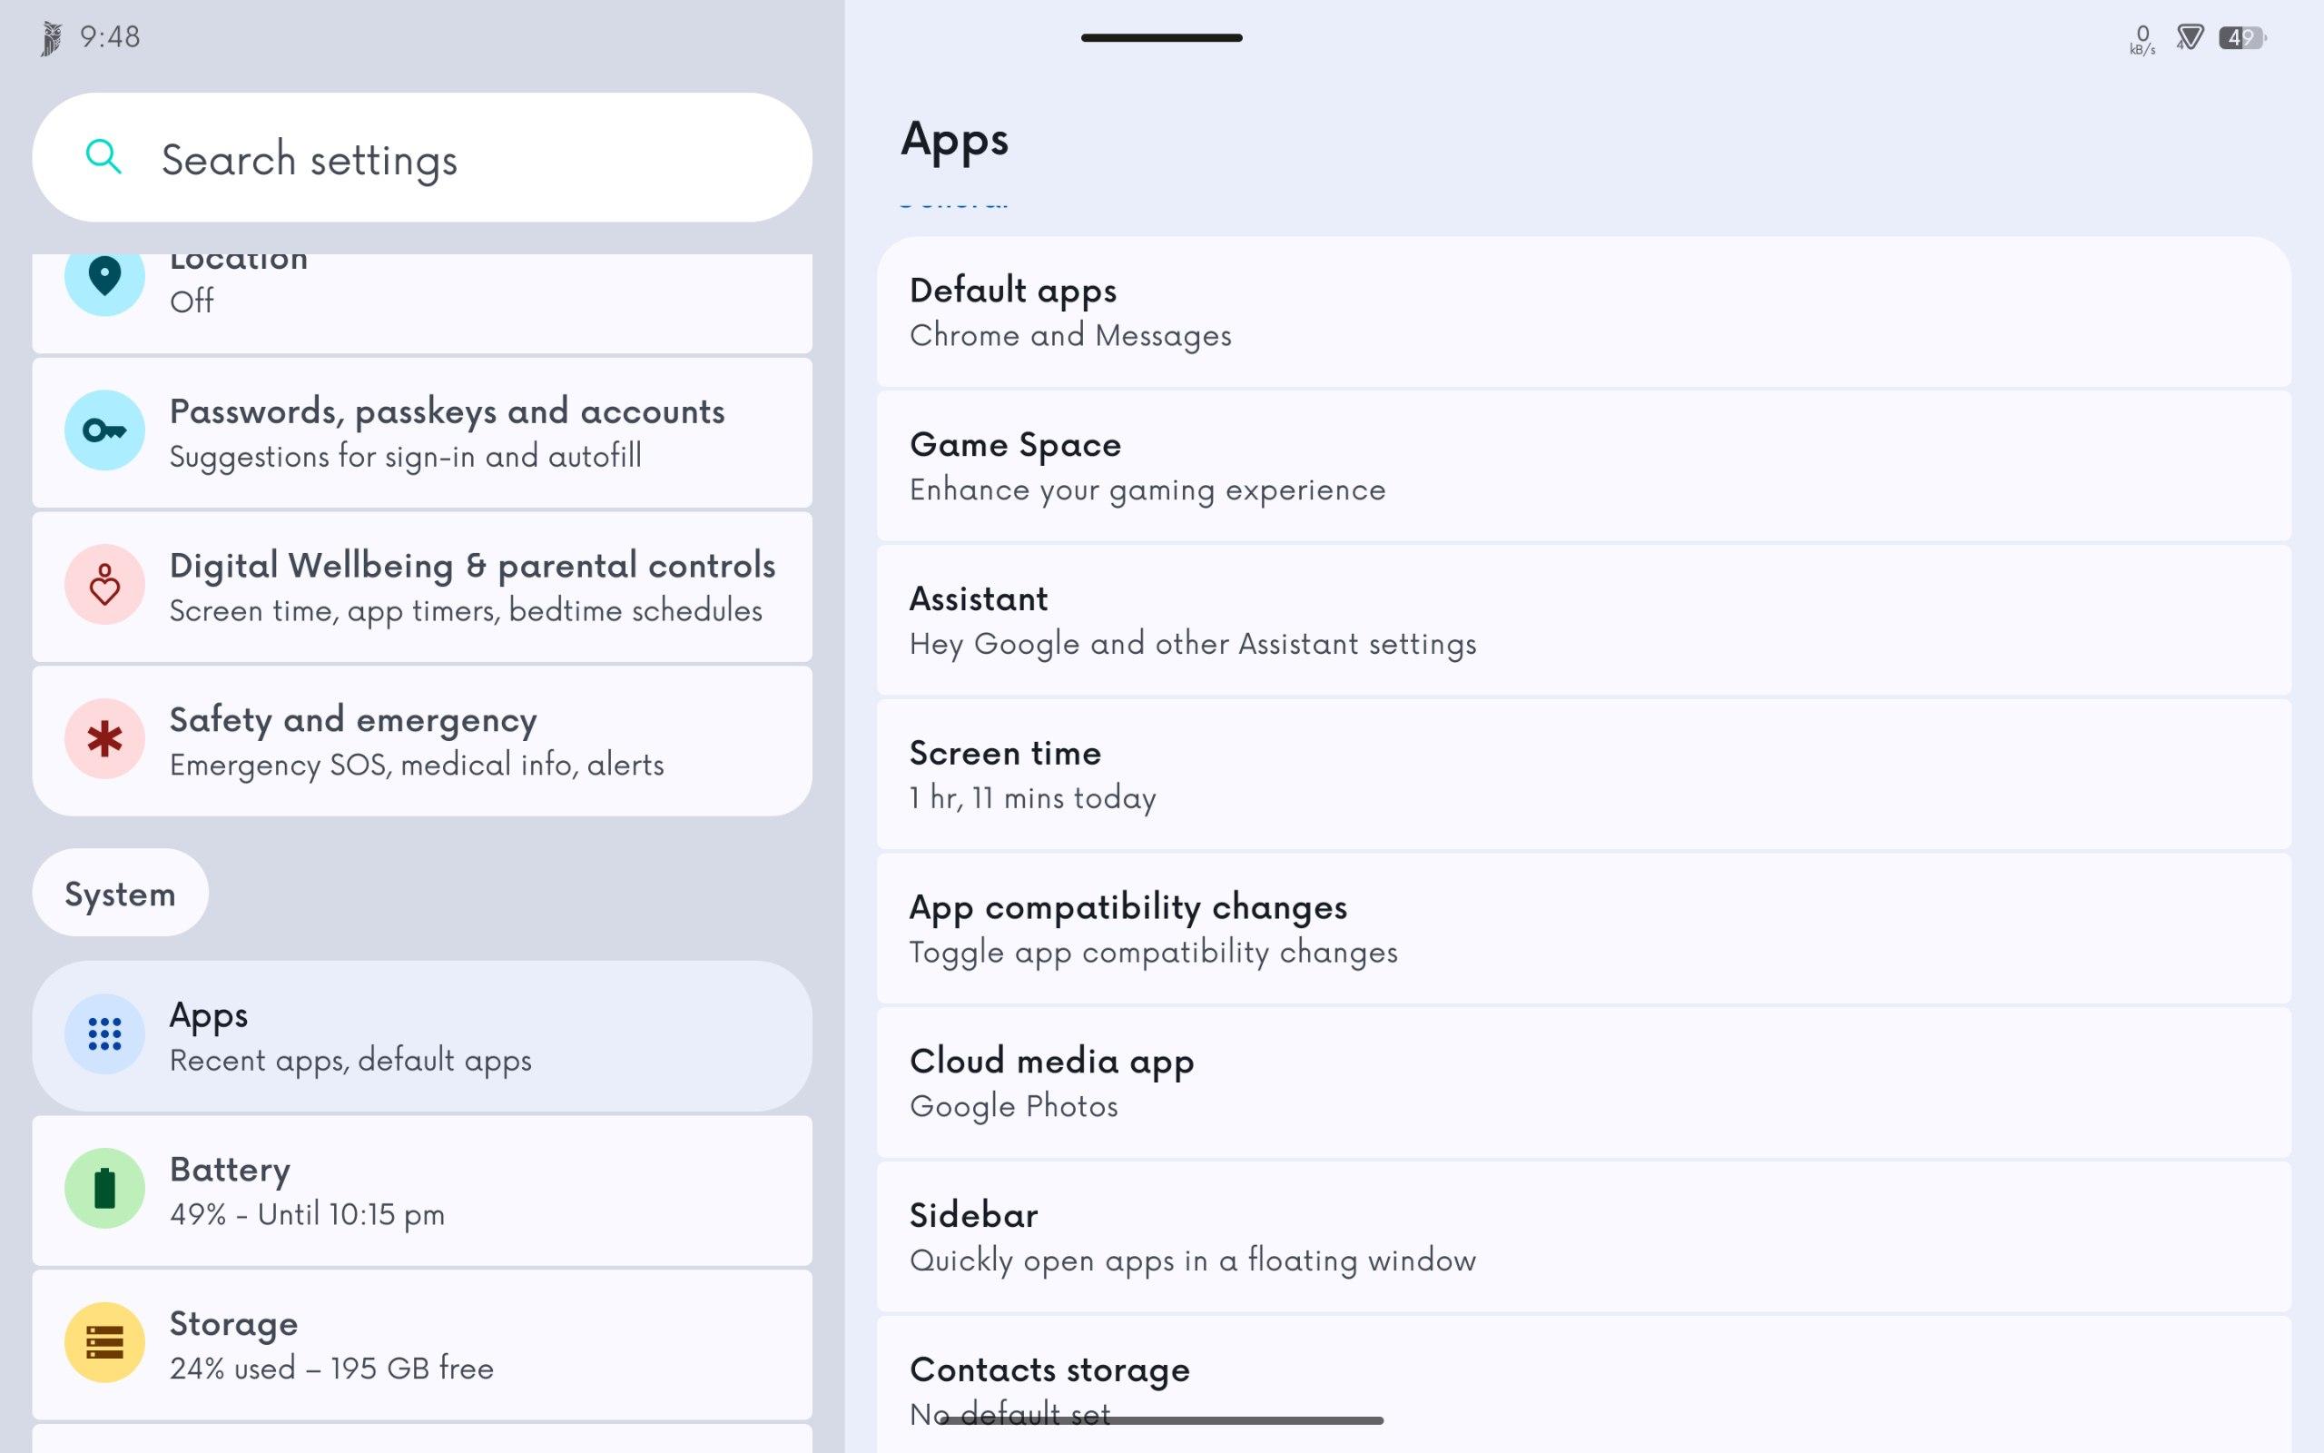Open Default apps settings

tap(1583, 312)
